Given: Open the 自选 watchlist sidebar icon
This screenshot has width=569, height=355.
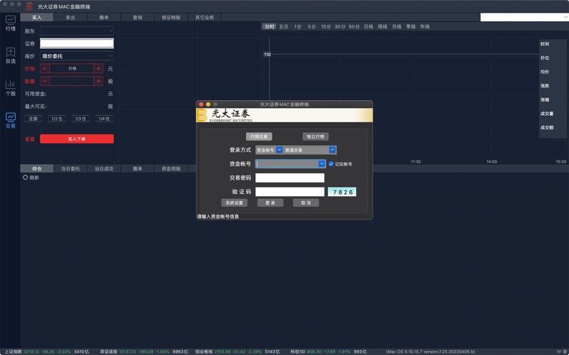Looking at the screenshot, I should [10, 55].
